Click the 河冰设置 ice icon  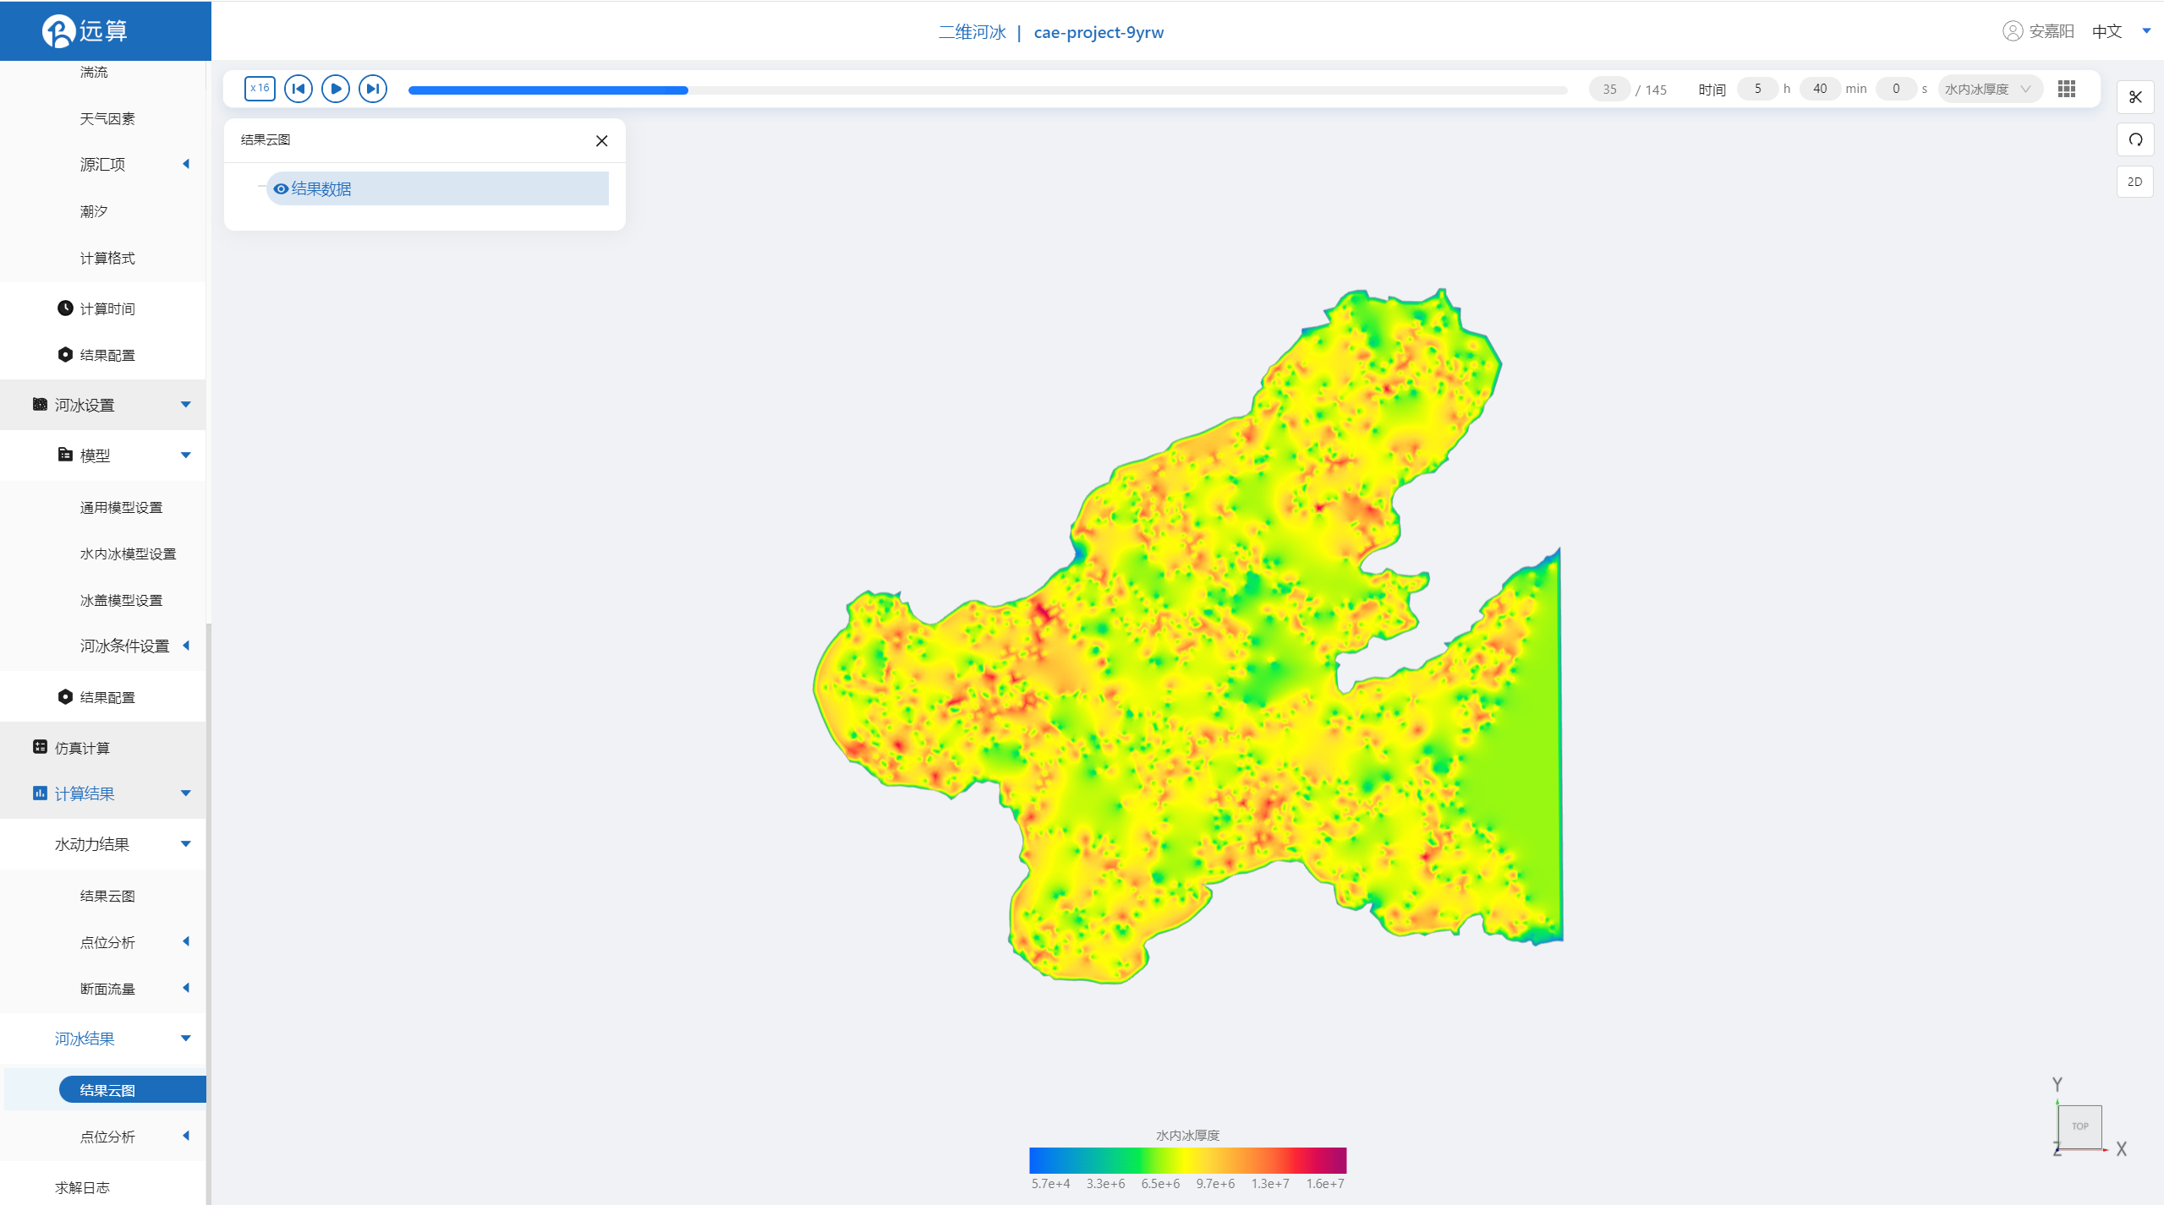pos(40,405)
